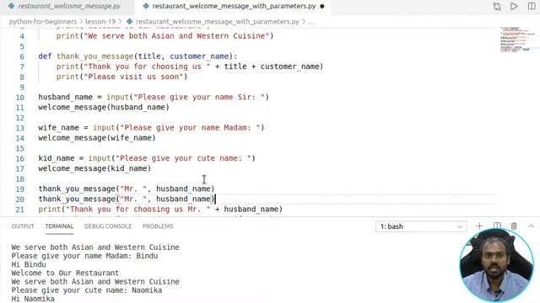
Task: Click the 'husband_name = input' line
Action: tap(154, 97)
